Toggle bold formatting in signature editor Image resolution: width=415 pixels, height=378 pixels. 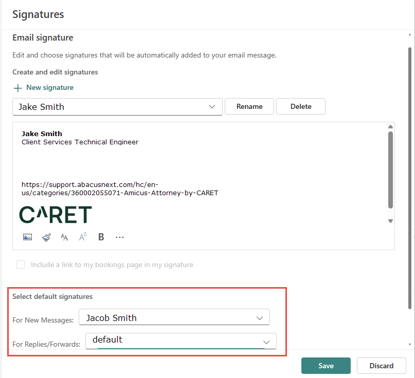coord(101,237)
